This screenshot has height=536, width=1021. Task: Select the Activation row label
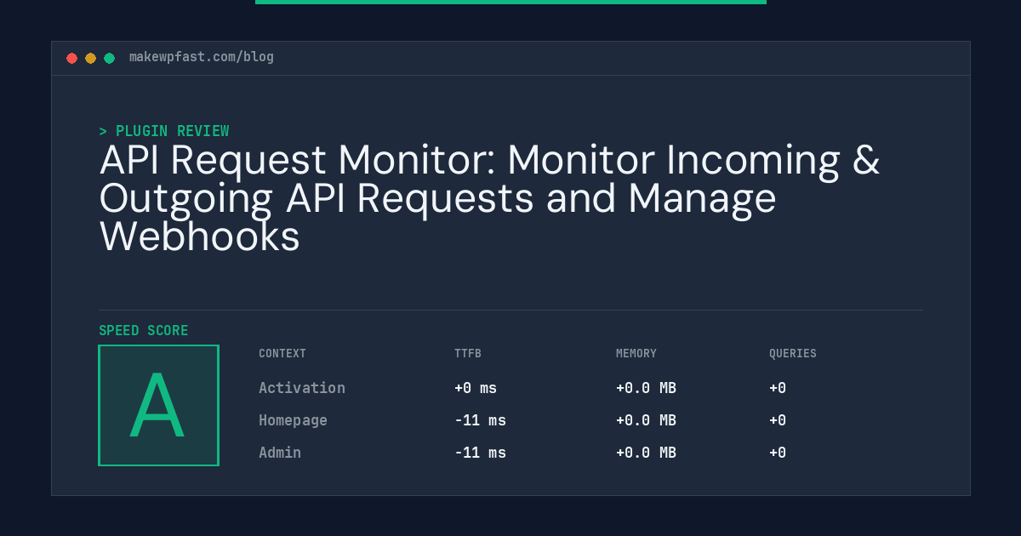pos(302,388)
